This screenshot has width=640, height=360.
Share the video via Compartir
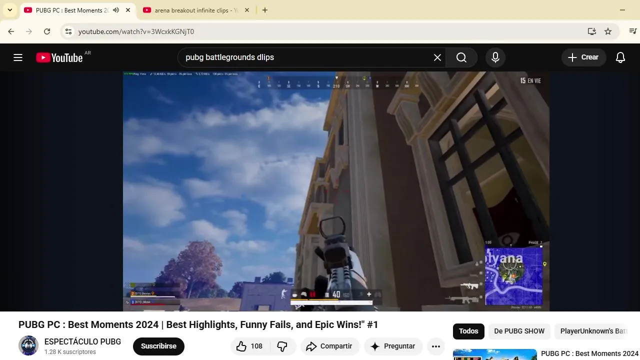[x=330, y=346]
